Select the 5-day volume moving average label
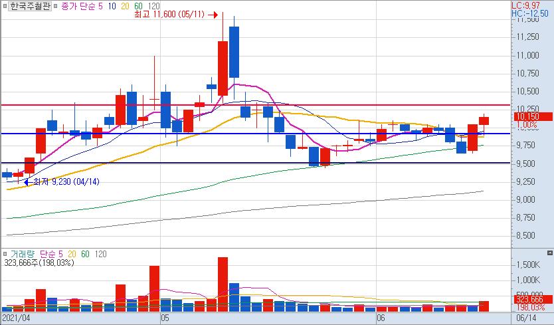The image size is (554, 325). click(x=60, y=254)
